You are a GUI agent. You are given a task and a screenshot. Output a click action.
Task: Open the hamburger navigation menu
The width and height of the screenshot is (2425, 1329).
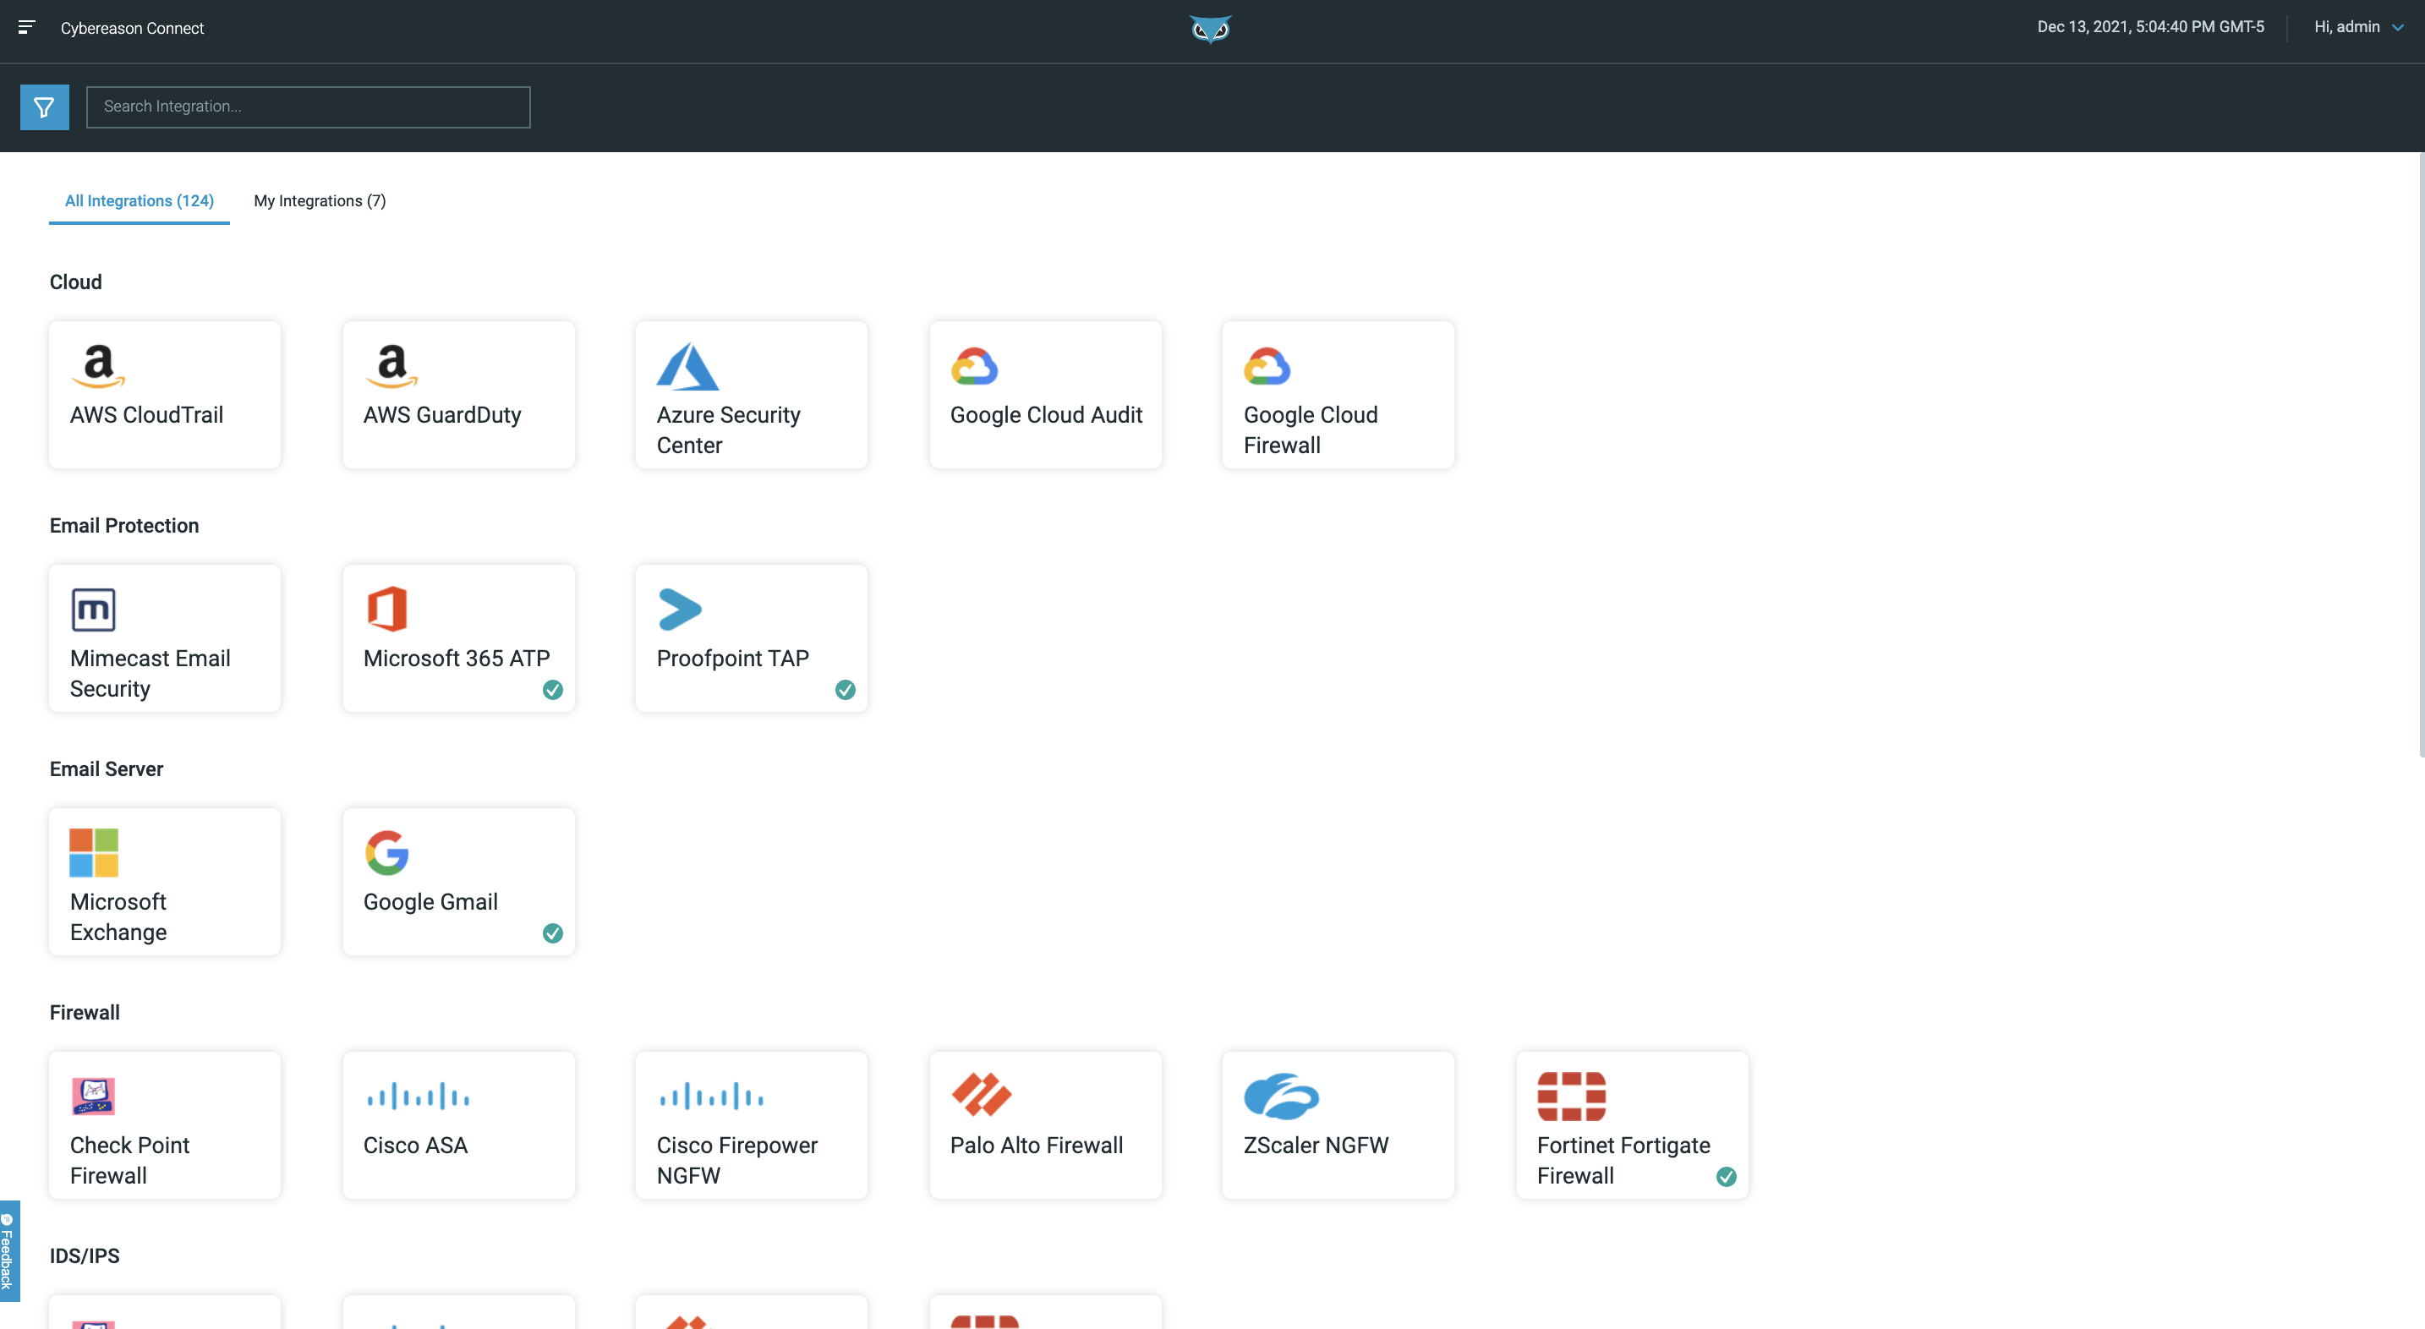point(26,27)
